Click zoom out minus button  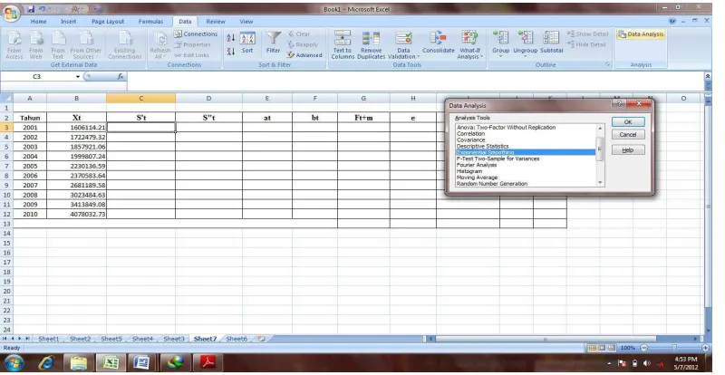click(643, 348)
